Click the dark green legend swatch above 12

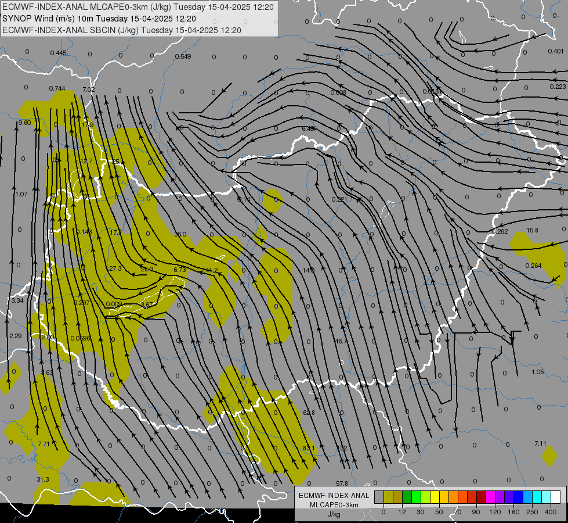tap(407, 497)
